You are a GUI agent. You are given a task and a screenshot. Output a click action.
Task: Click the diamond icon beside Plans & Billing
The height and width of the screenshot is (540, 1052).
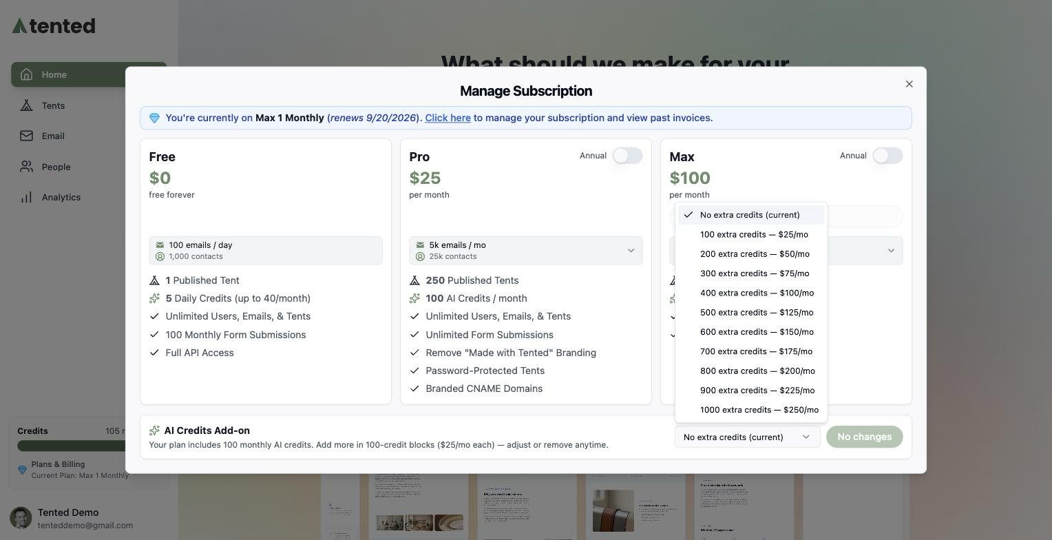(x=22, y=470)
